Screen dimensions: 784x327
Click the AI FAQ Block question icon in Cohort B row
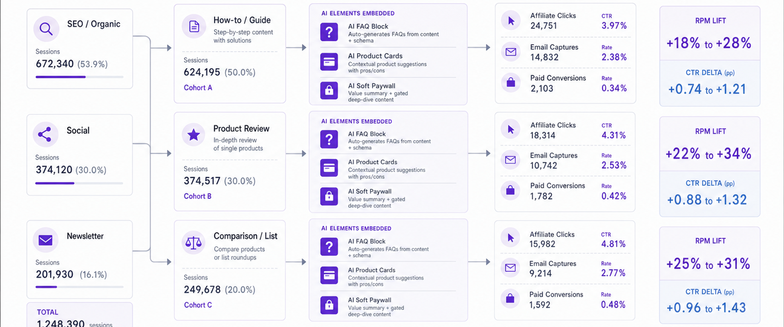pyautogui.click(x=329, y=139)
